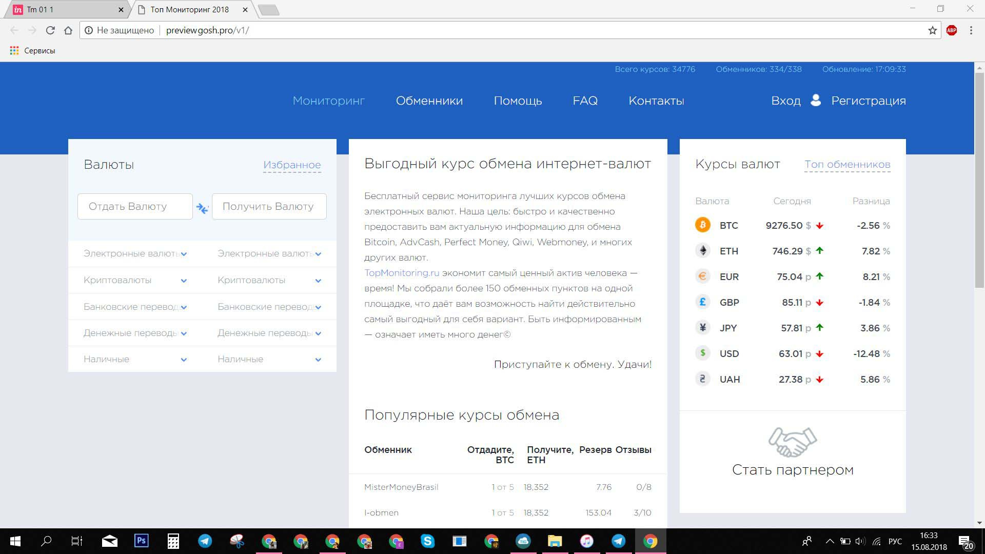The image size is (985, 554).
Task: Go to the browser home page icon
Action: (68, 30)
